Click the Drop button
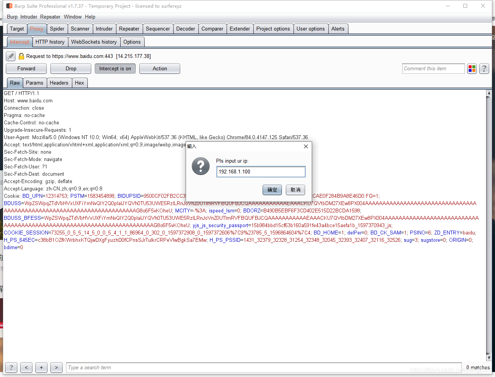 (x=71, y=69)
